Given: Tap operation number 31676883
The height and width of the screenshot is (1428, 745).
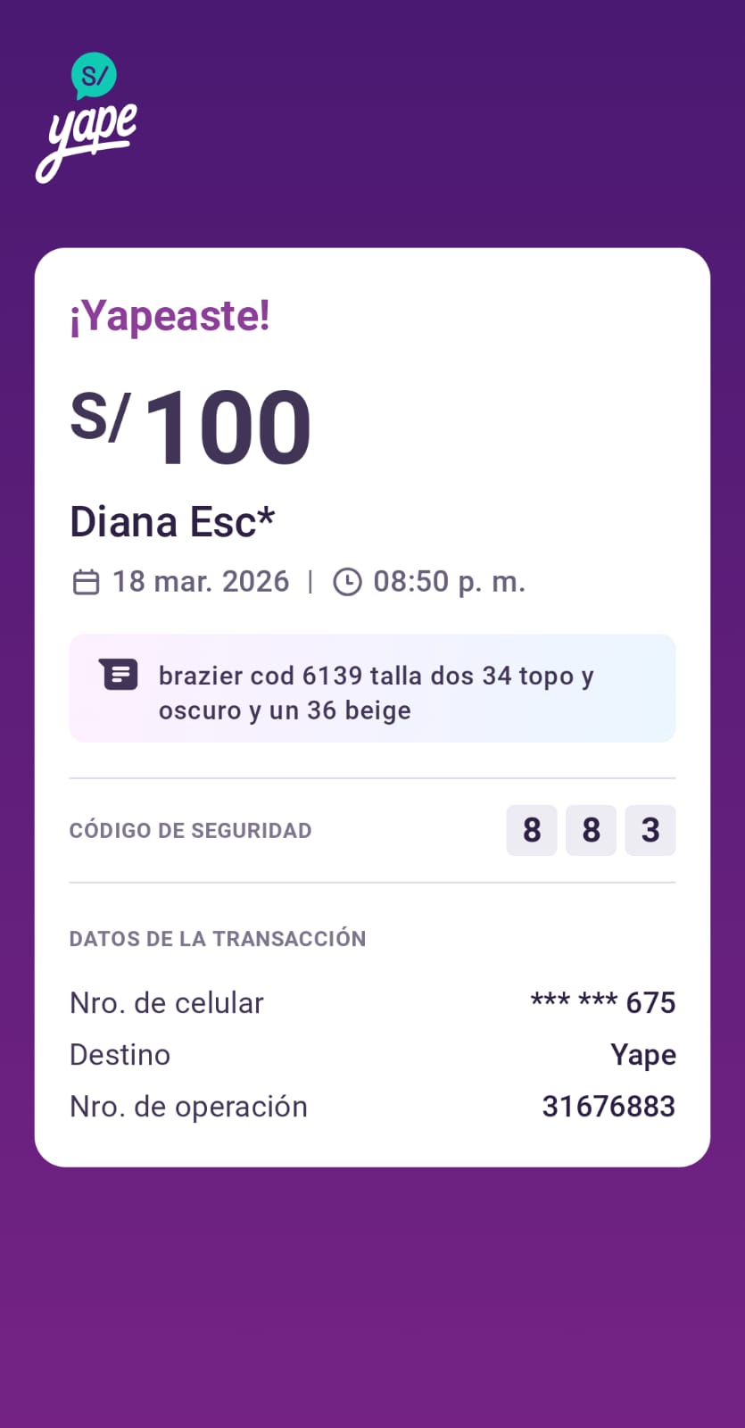Looking at the screenshot, I should point(608,1106).
